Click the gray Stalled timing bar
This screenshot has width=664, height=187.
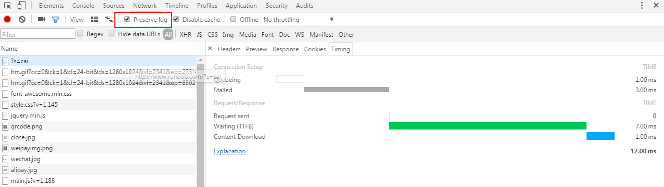pyautogui.click(x=346, y=90)
